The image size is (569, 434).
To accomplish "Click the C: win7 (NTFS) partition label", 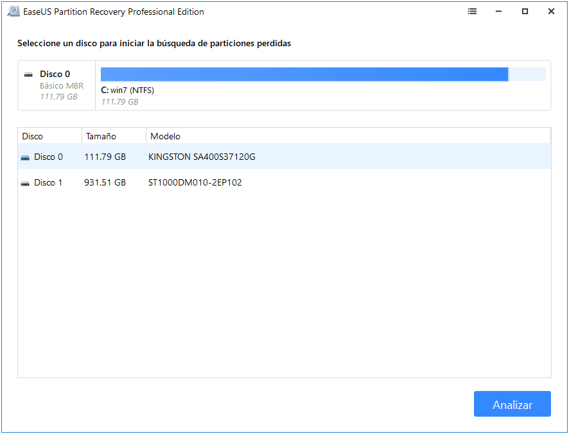I will pyautogui.click(x=127, y=91).
